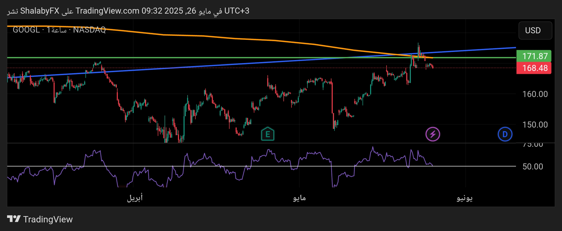The height and width of the screenshot is (231, 562).
Task: Click the 1 ساعة interval label
Action: click(56, 30)
